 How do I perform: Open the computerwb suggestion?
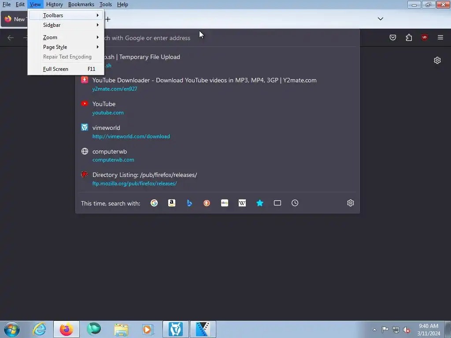tap(218, 155)
